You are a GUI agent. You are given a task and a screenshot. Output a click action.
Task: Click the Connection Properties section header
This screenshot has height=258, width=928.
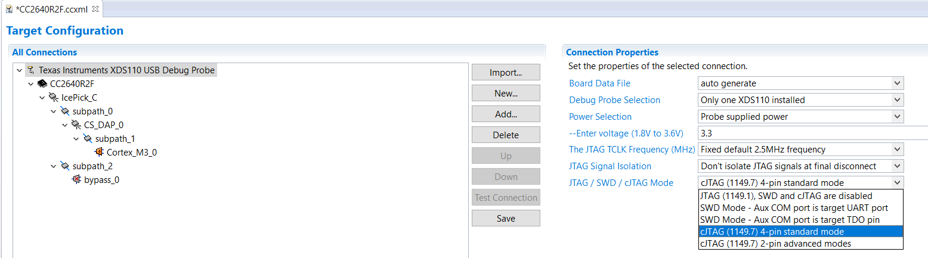pos(612,52)
